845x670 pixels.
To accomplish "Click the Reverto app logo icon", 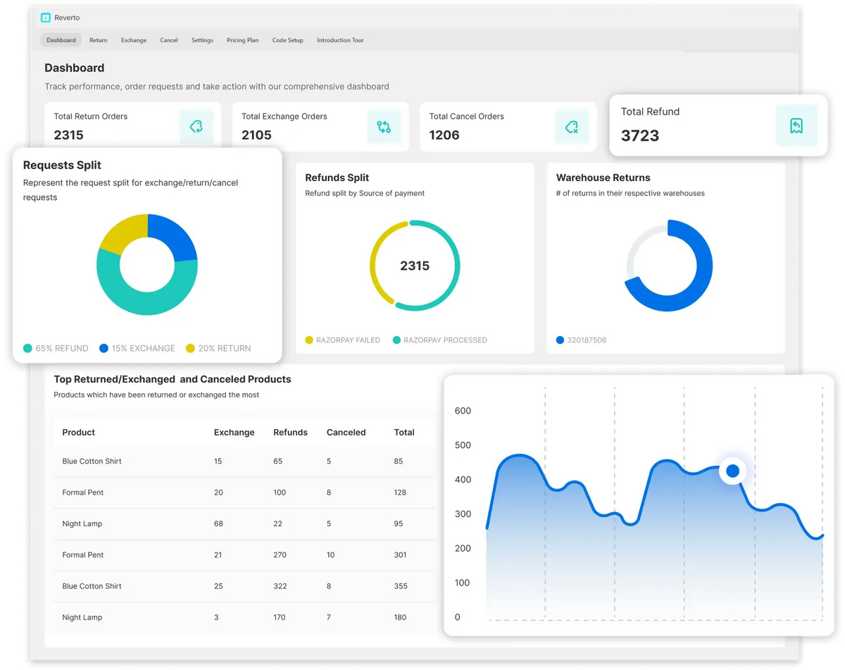I will click(x=46, y=18).
